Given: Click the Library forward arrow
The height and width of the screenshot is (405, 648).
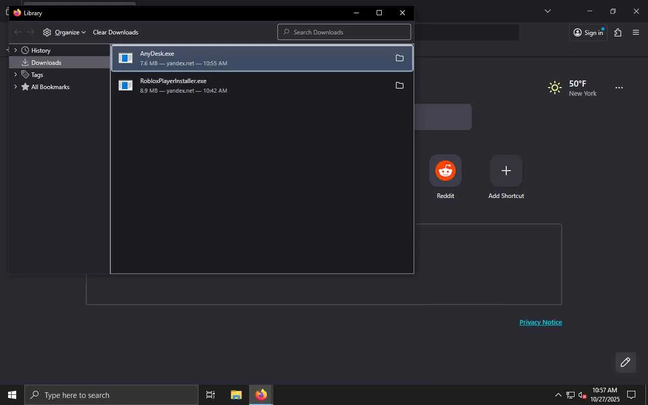Looking at the screenshot, I should 31,32.
